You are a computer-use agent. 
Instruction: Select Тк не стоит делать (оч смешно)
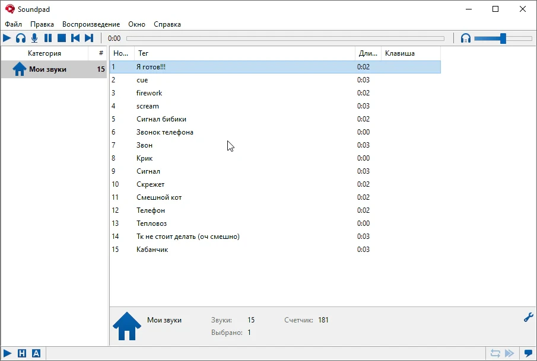[x=275, y=237]
